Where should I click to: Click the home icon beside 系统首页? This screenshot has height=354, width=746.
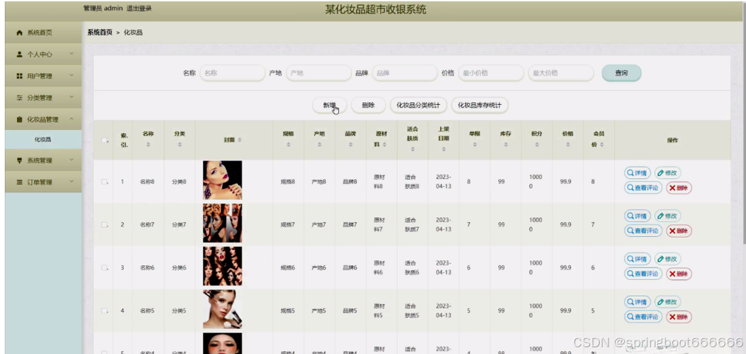pyautogui.click(x=20, y=33)
